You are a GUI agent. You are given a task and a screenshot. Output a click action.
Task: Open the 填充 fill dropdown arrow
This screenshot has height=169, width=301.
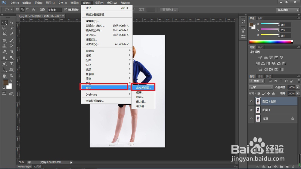(298, 94)
